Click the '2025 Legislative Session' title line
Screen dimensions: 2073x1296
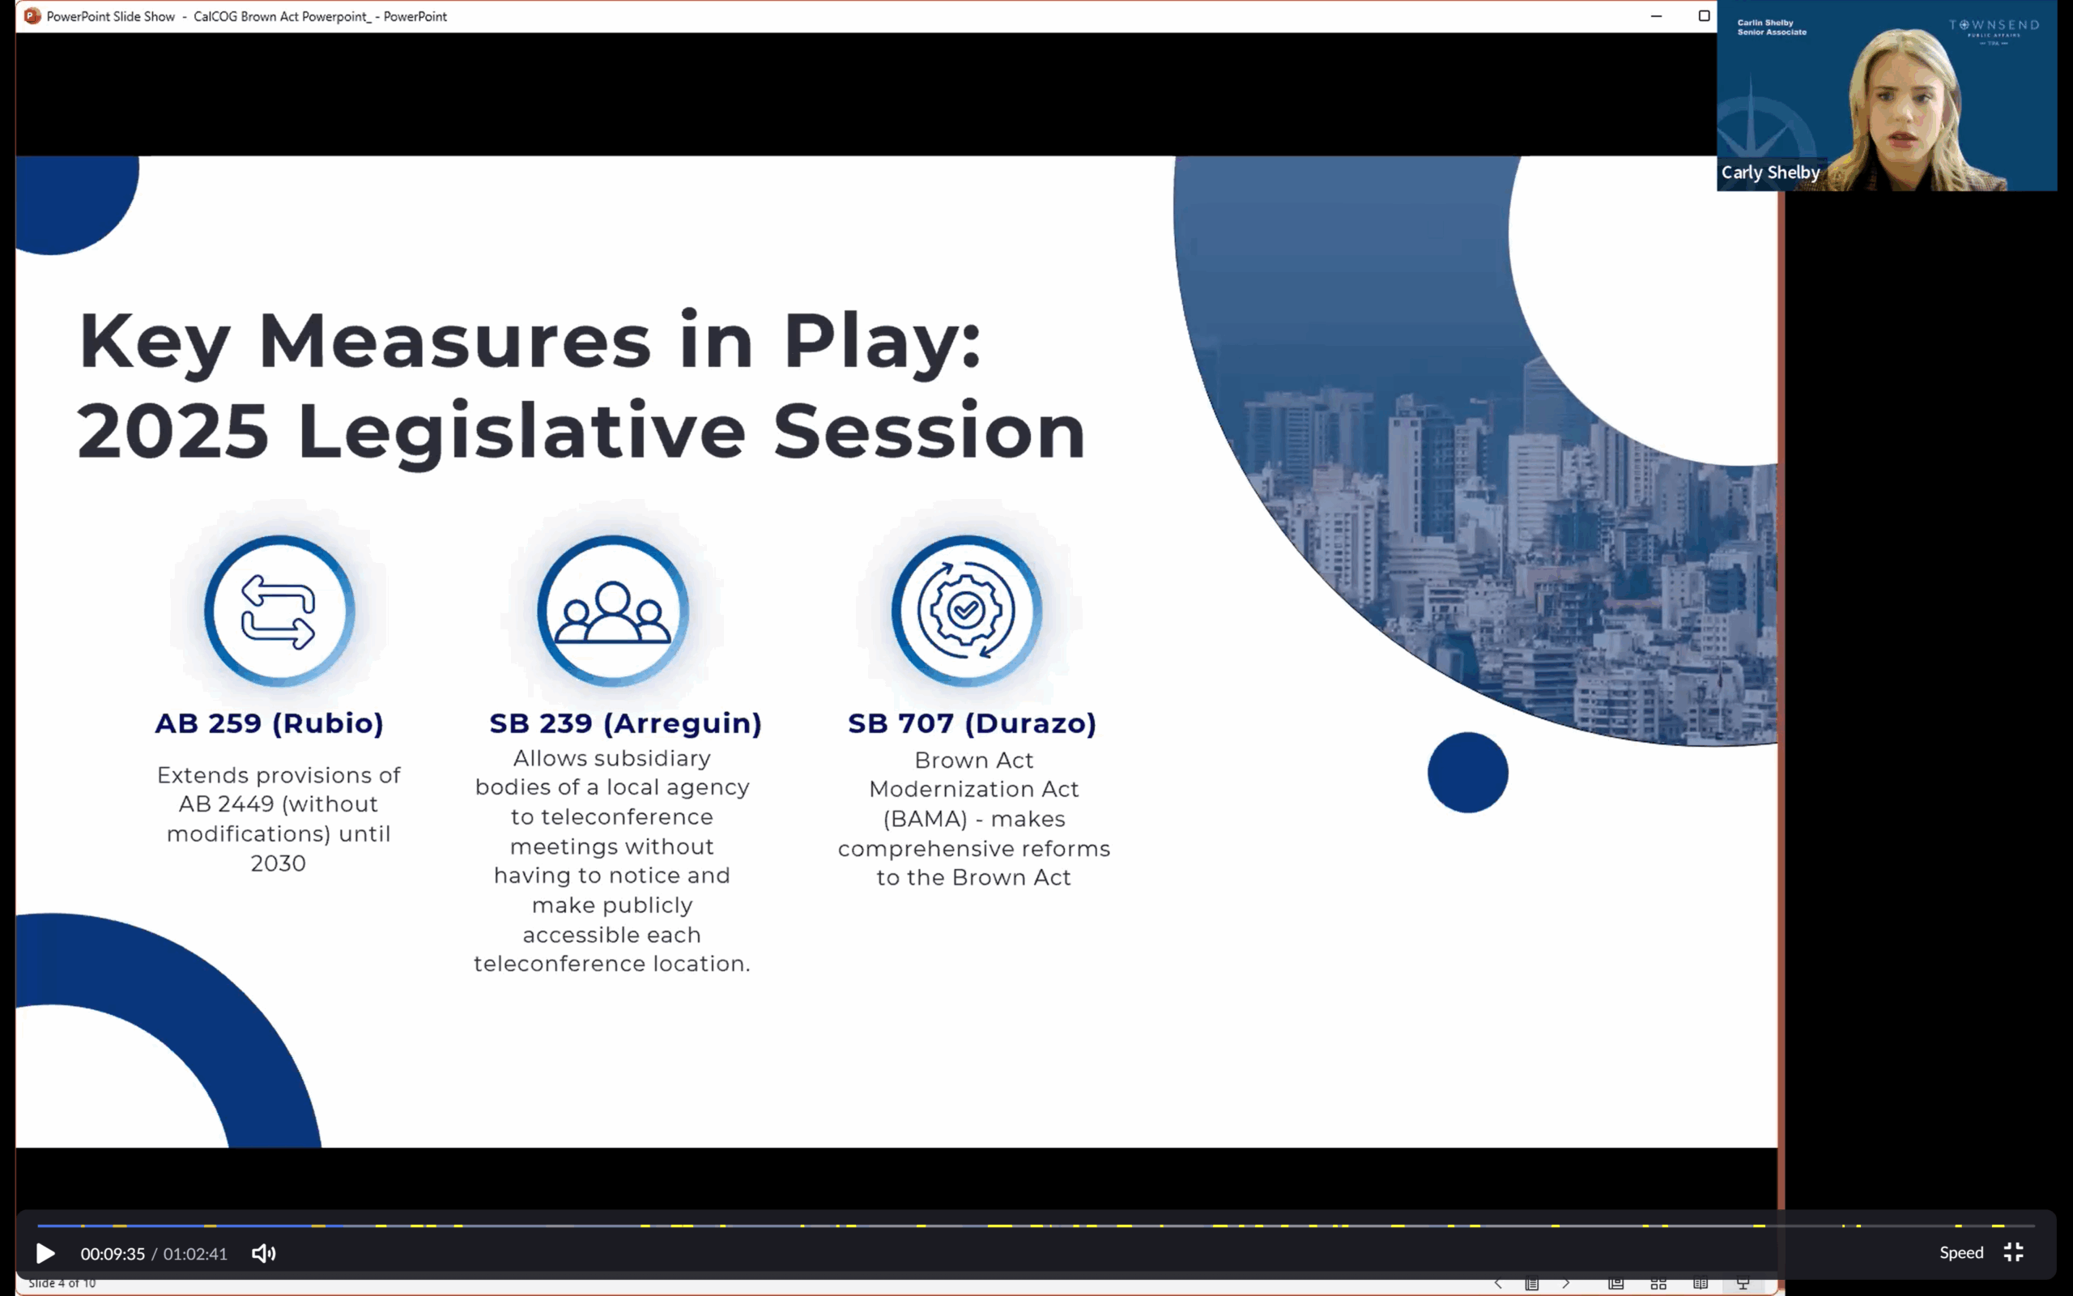[x=581, y=432]
